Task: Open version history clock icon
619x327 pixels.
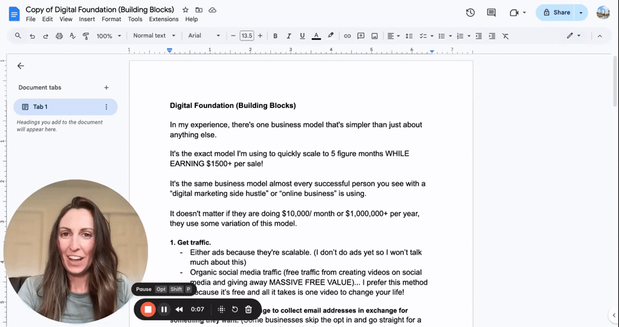Action: tap(470, 13)
